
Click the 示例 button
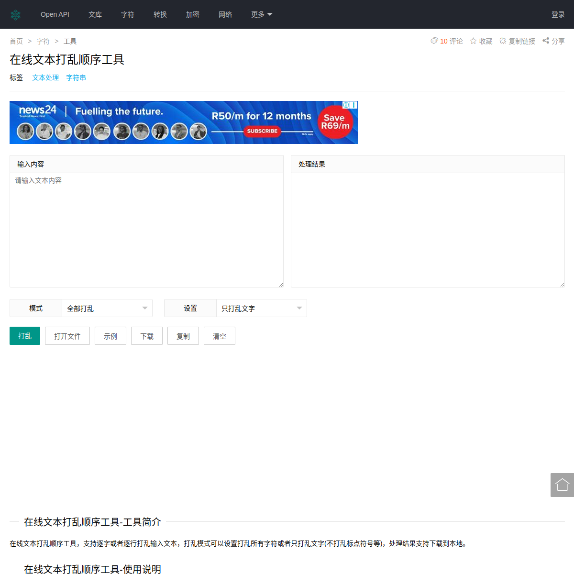[x=110, y=336]
